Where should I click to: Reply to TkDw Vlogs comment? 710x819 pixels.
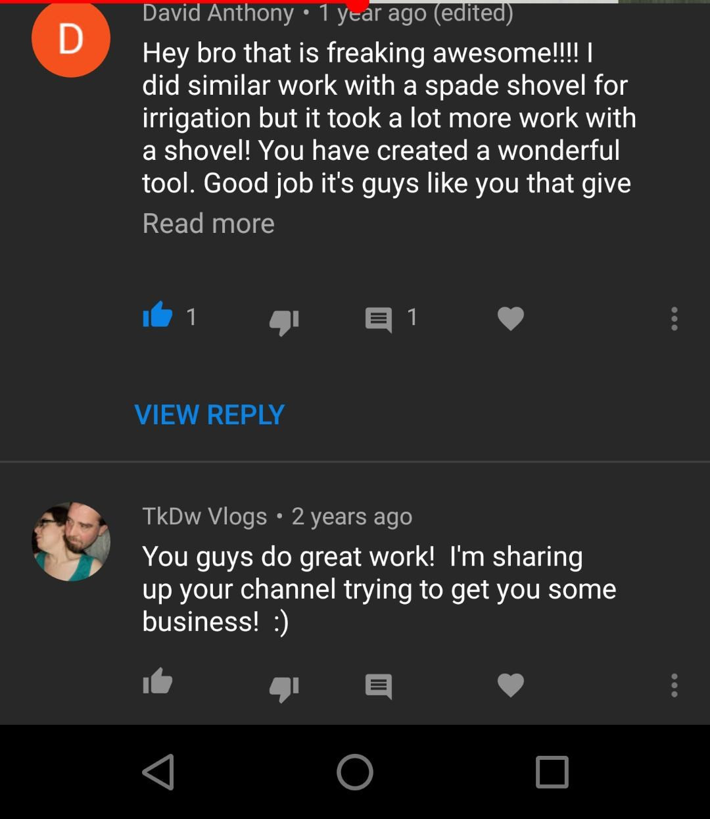pyautogui.click(x=379, y=686)
